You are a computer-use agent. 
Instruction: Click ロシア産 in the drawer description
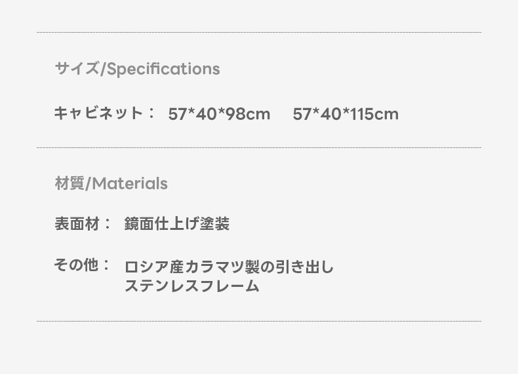[148, 267]
